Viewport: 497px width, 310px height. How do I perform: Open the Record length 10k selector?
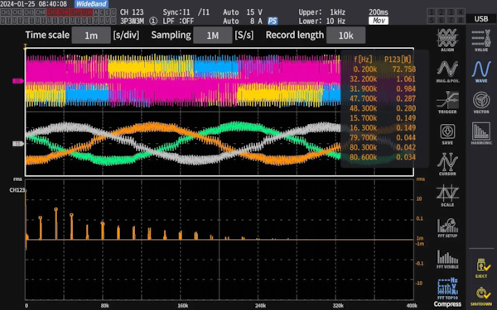(x=345, y=35)
